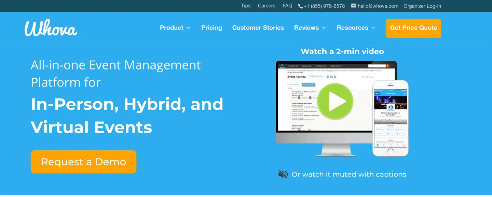
Task: Click the Whova logo
Action: (51, 28)
